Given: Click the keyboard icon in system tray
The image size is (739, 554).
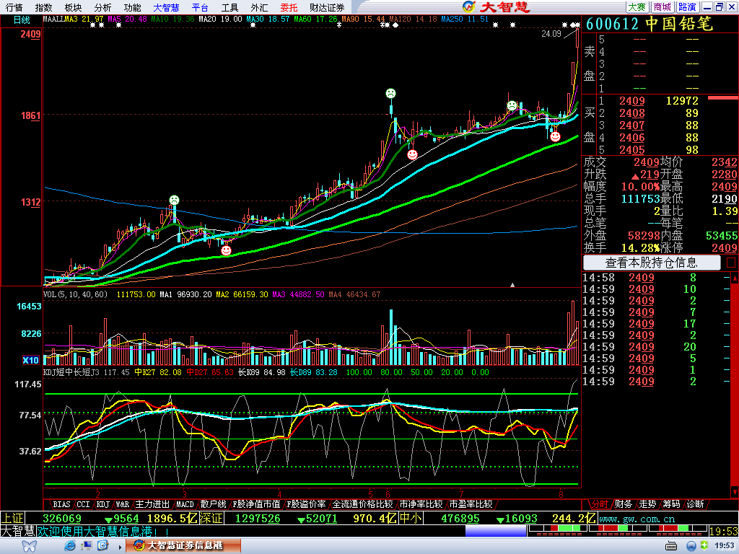Looking at the screenshot, I should pyautogui.click(x=671, y=546).
